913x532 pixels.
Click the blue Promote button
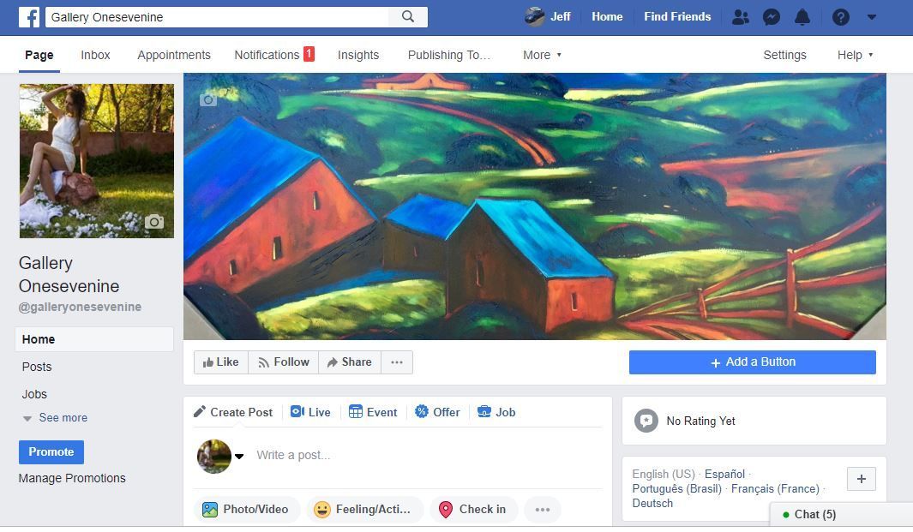click(x=51, y=452)
